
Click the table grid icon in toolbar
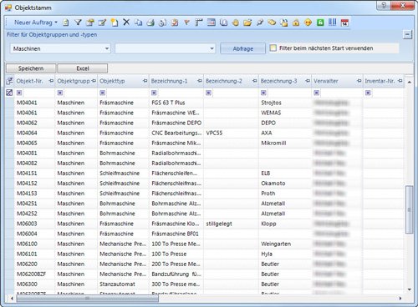(x=212, y=23)
